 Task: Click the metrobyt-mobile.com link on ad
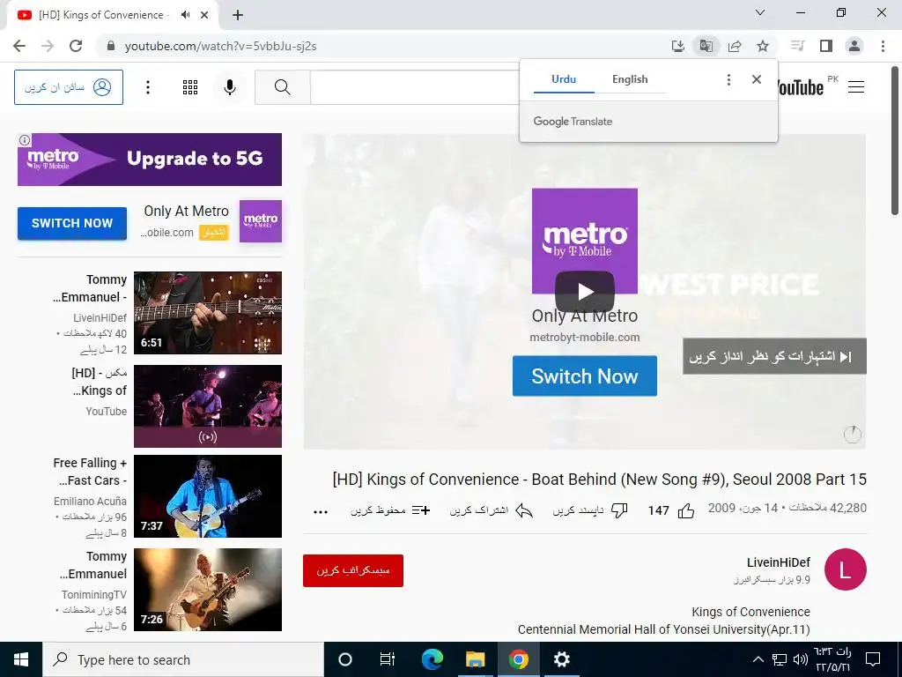585,338
